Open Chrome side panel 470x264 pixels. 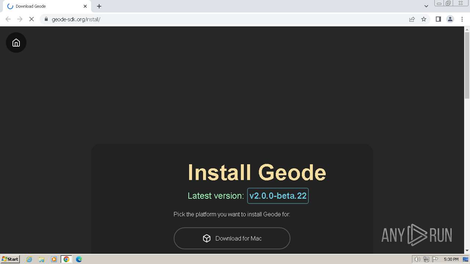(438, 19)
